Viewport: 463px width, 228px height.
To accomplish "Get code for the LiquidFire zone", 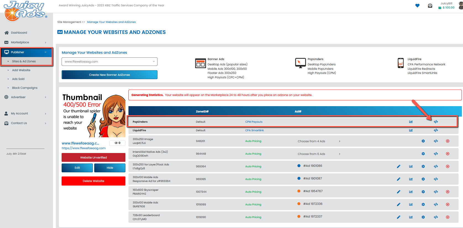I will [436, 130].
